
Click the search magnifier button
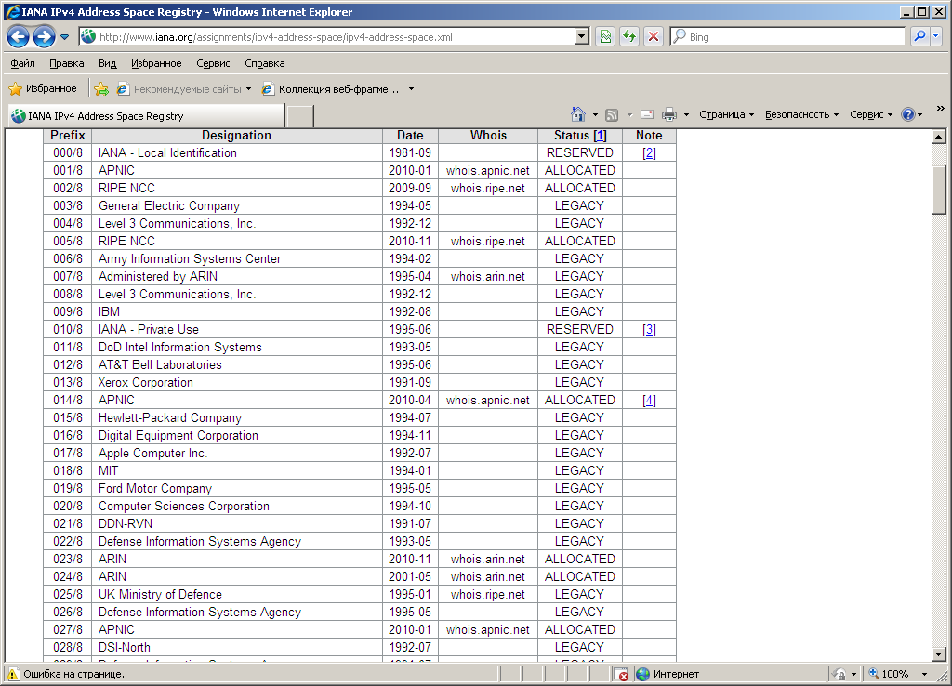point(919,37)
